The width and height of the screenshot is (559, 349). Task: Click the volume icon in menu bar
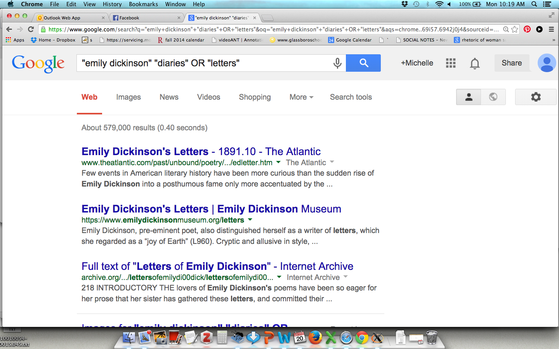click(x=450, y=4)
